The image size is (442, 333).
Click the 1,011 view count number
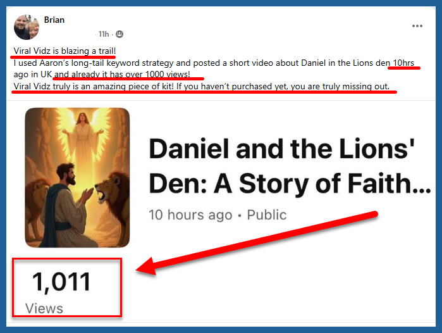(61, 282)
